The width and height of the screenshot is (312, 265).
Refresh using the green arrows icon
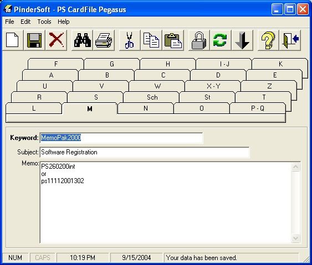pyautogui.click(x=221, y=40)
